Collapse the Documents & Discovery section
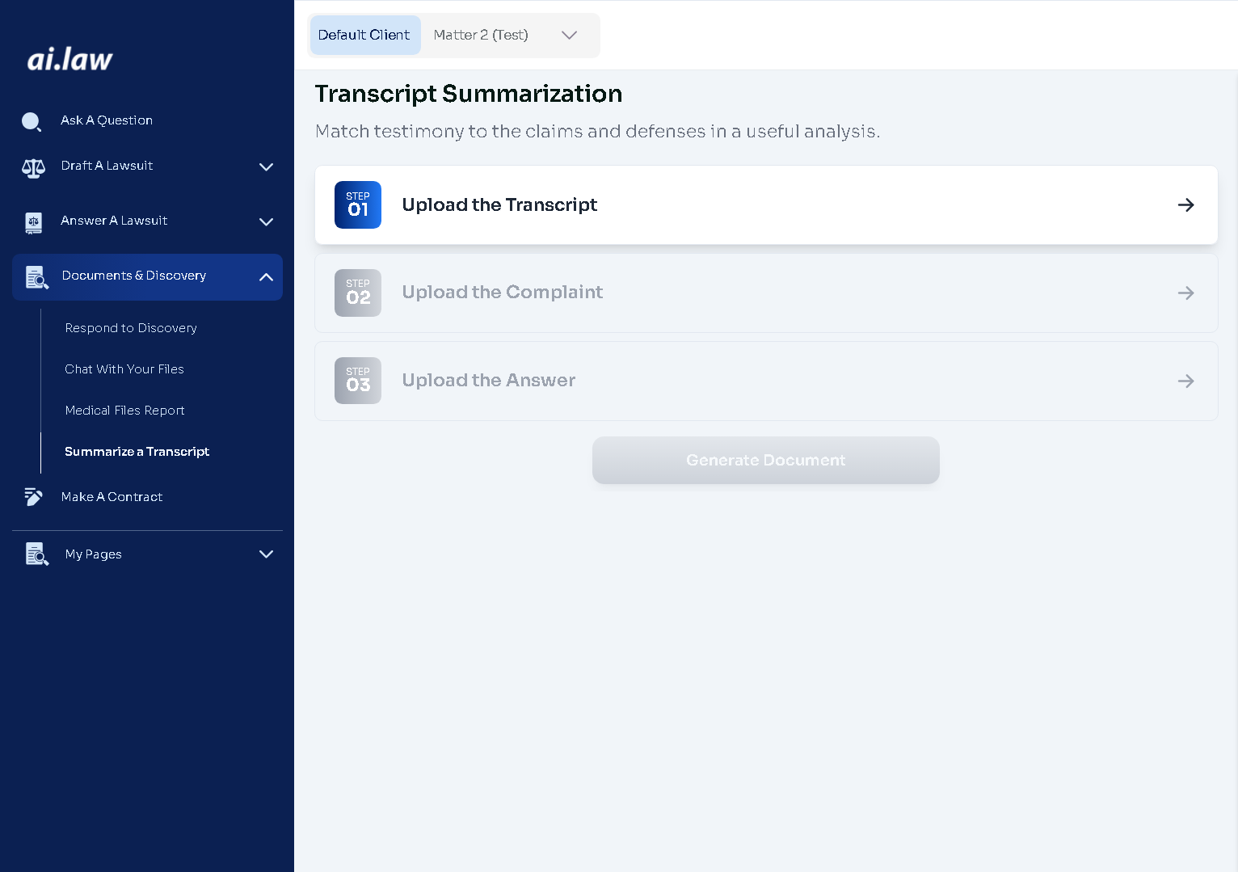Screen dimensions: 1238x872 (266, 277)
